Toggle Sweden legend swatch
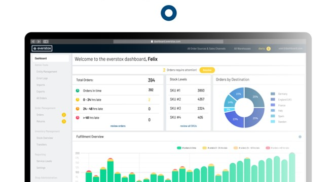Viewport: 335px width, 182px height. [x=273, y=121]
